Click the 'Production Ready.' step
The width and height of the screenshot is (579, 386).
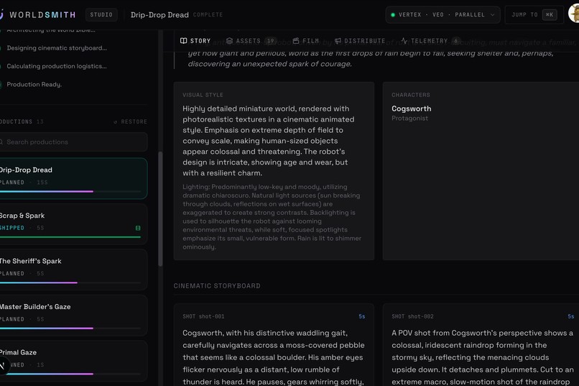click(34, 84)
